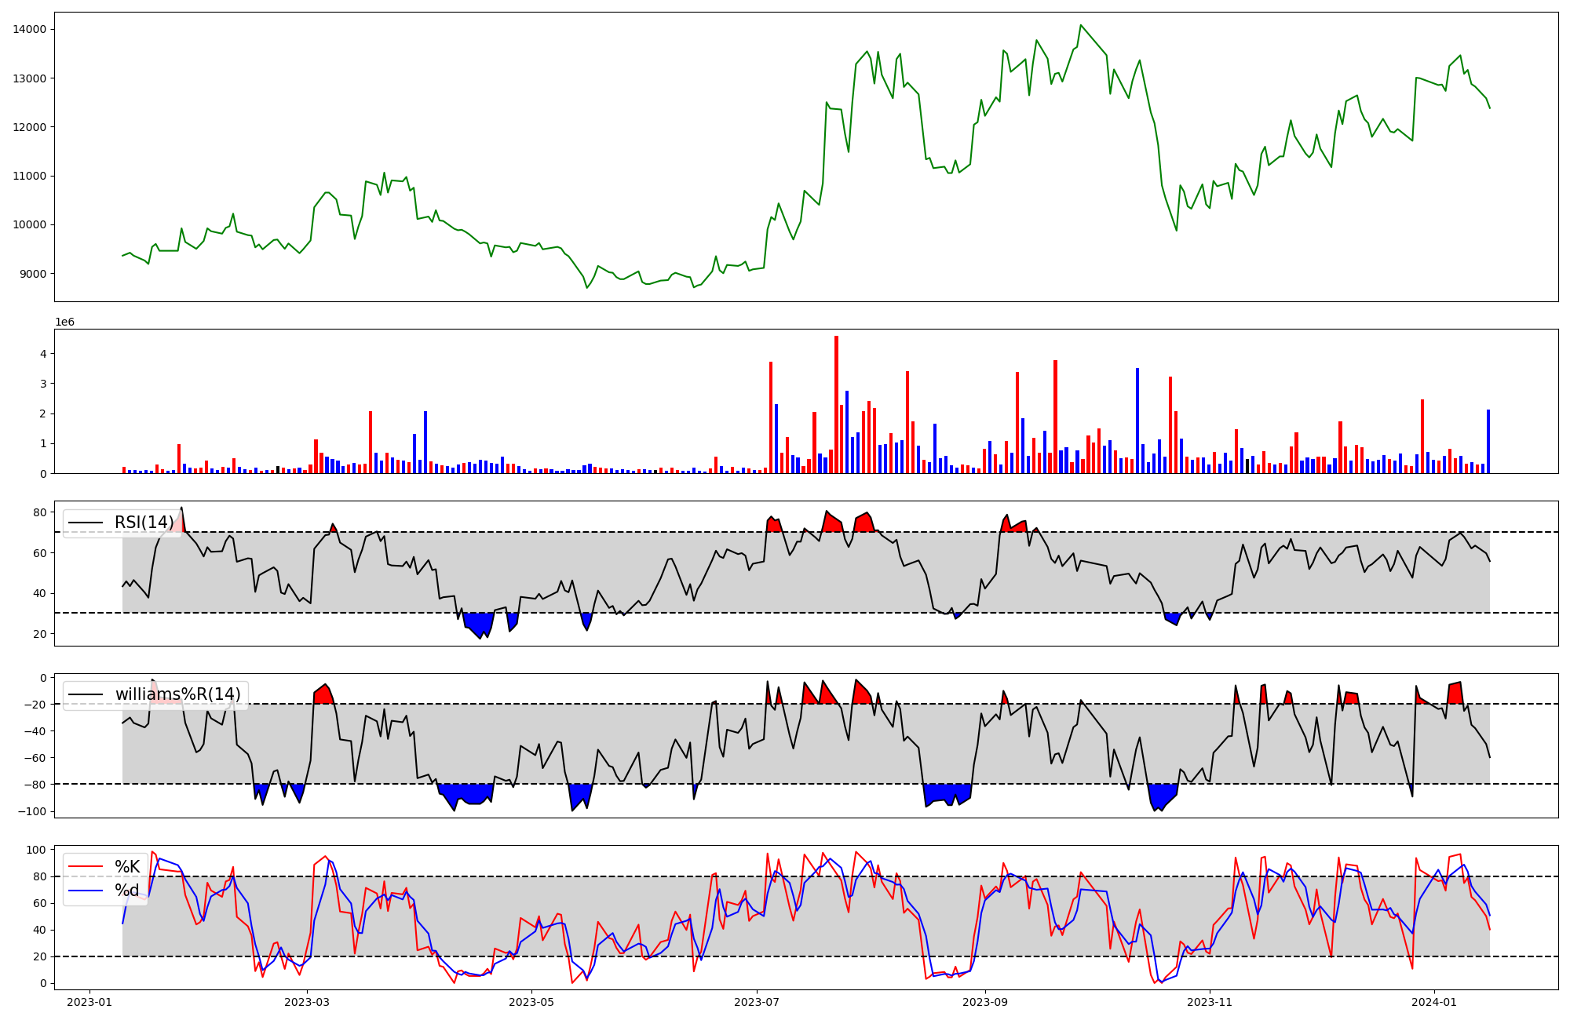Click the tallest red volume bar

coord(836,404)
